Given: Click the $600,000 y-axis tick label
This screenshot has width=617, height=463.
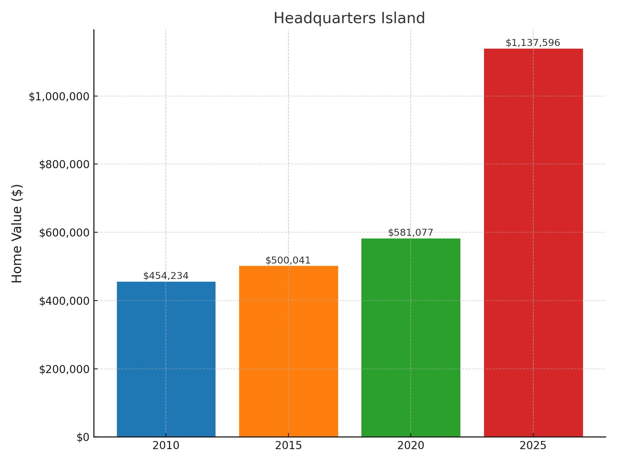Looking at the screenshot, I should point(64,233).
